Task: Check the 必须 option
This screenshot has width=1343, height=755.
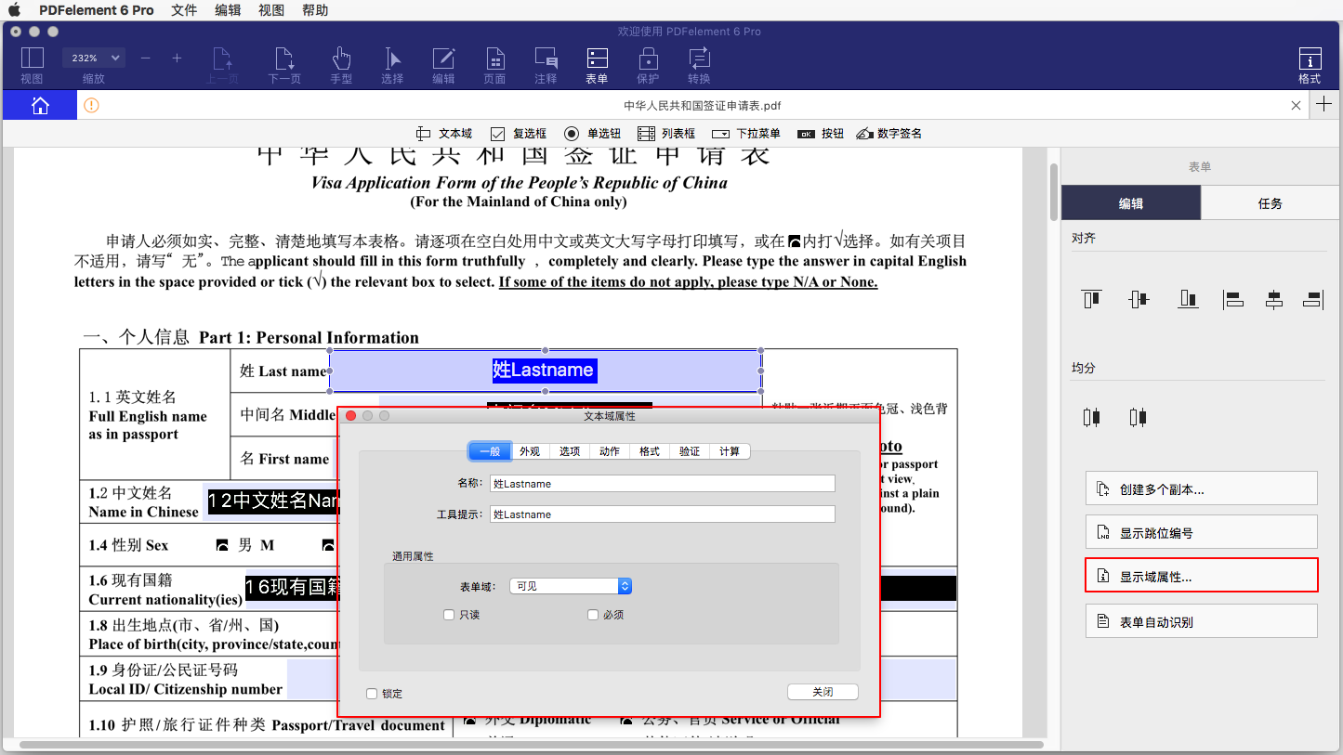Action: click(593, 615)
